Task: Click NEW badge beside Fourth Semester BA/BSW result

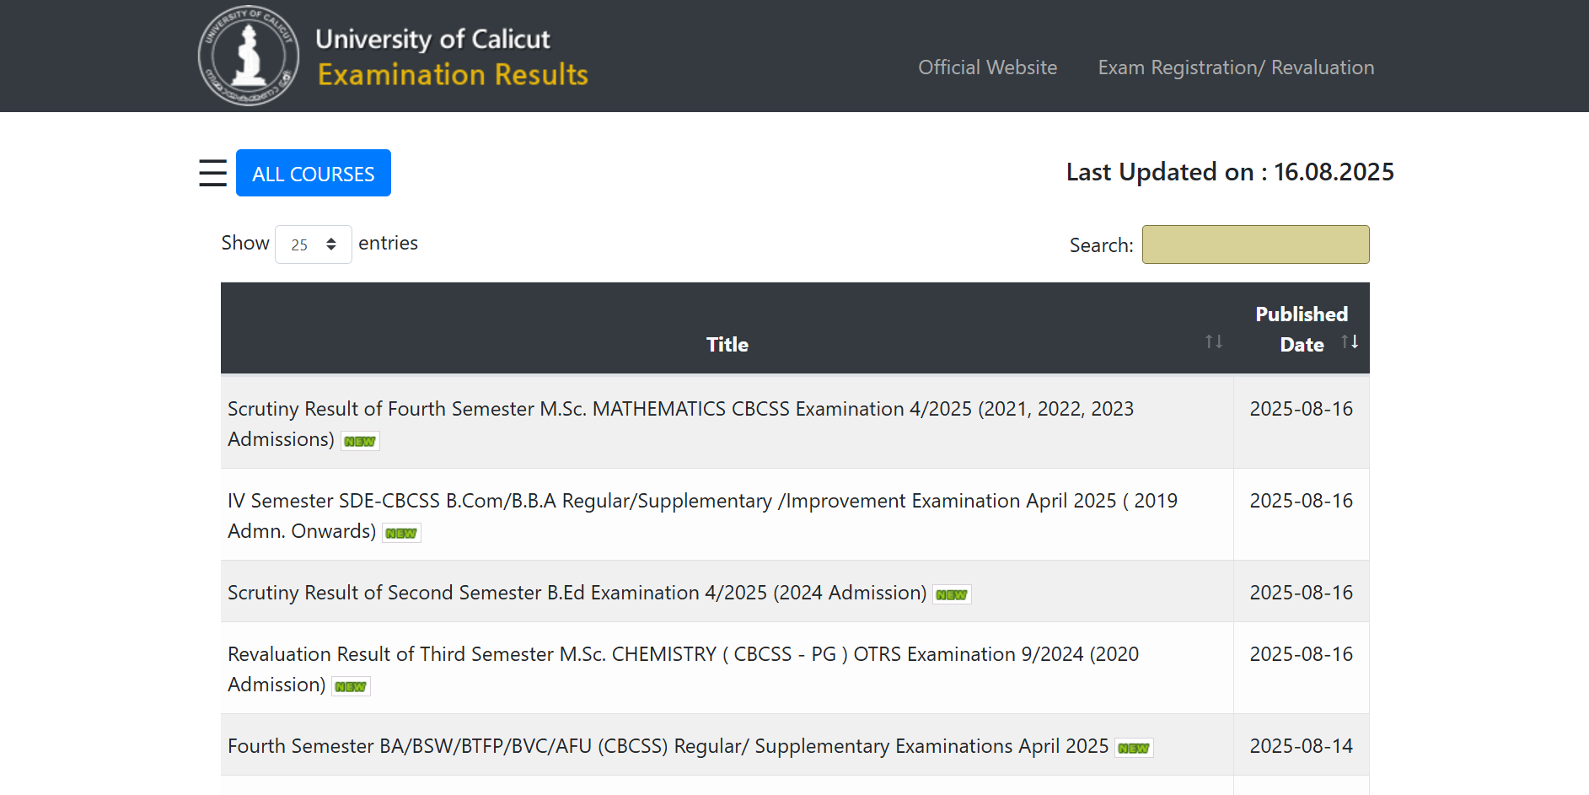Action: pyautogui.click(x=1134, y=748)
